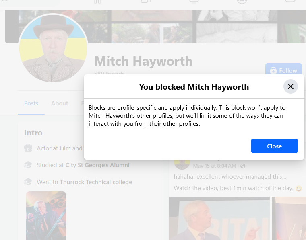This screenshot has width=306, height=240.
Task: Click the 'You blocked Mitch Hayworth' dialog title
Action: point(194,87)
